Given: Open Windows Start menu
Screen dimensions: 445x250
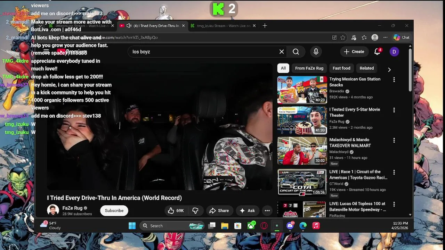Looking at the screenshot, I should tap(132, 226).
